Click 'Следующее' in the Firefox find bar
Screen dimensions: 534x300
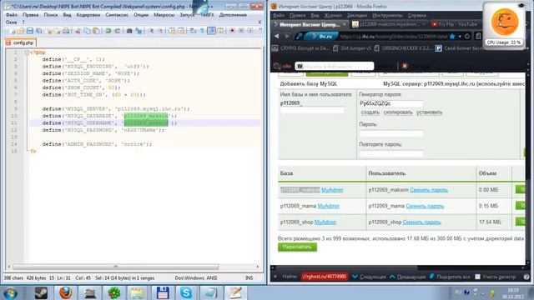pos(369,277)
